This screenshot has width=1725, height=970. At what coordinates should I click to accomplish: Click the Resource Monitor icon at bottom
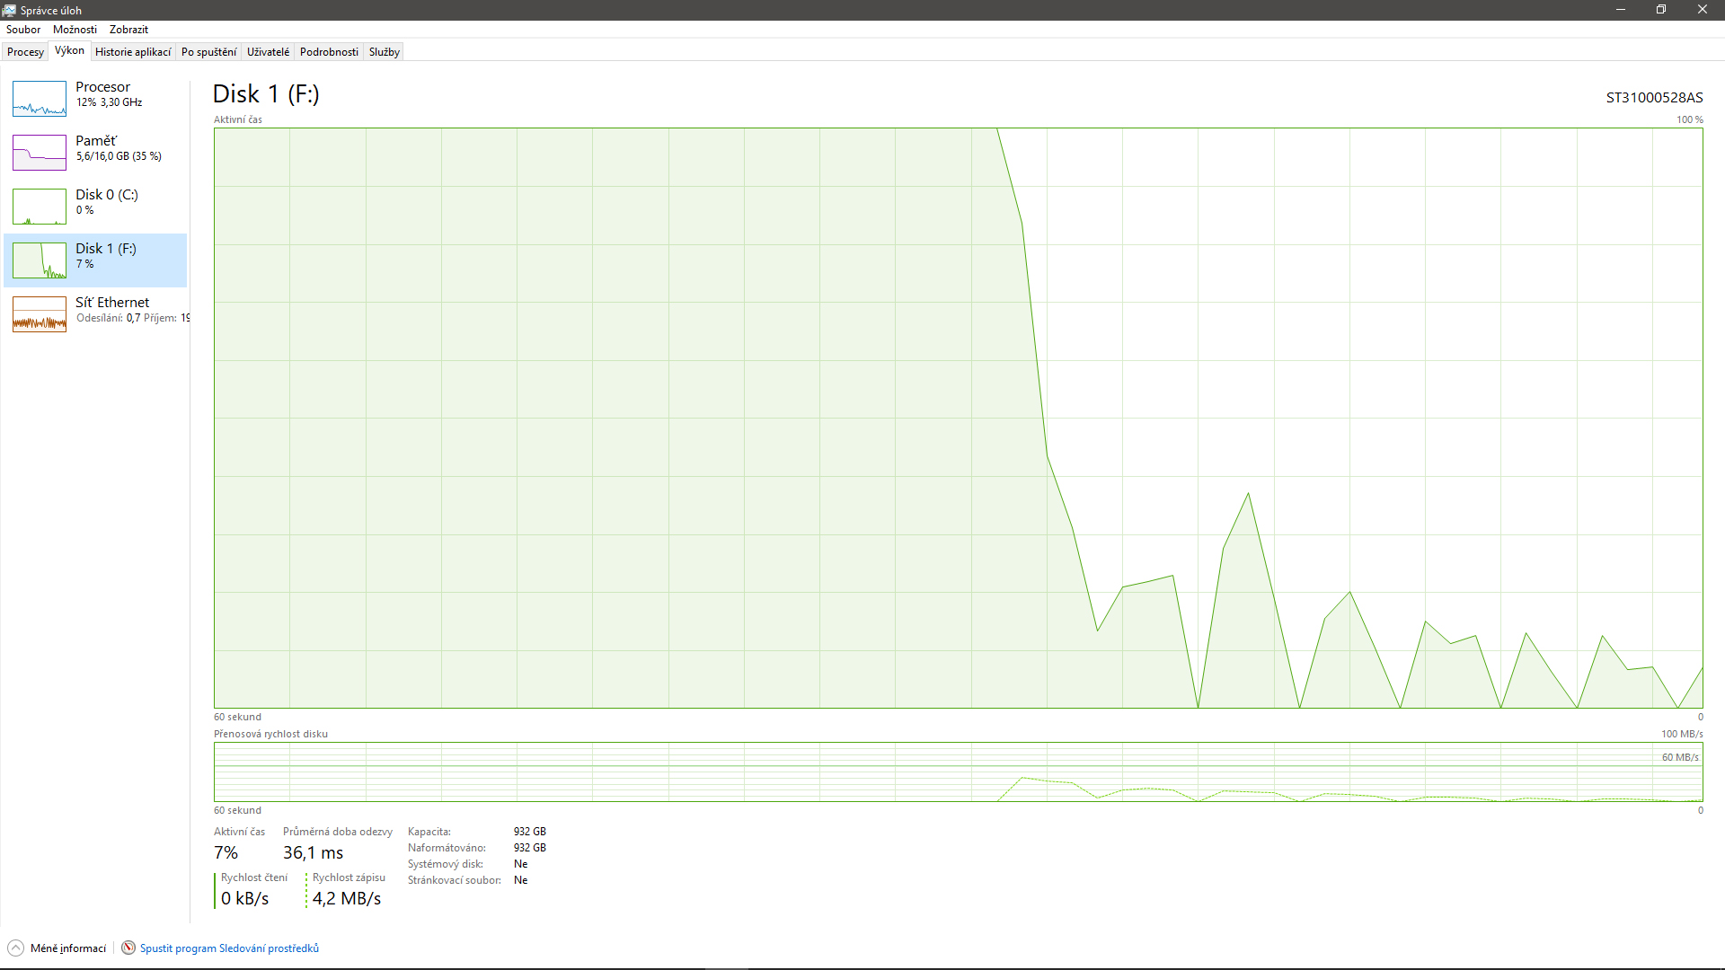(x=128, y=948)
